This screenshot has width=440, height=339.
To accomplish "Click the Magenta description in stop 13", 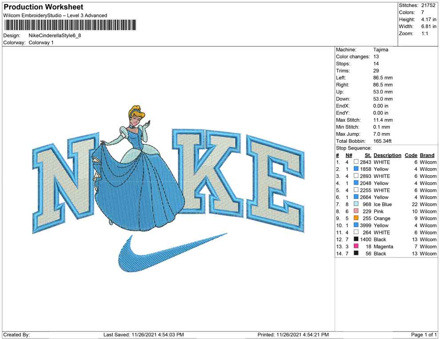I will [383, 246].
